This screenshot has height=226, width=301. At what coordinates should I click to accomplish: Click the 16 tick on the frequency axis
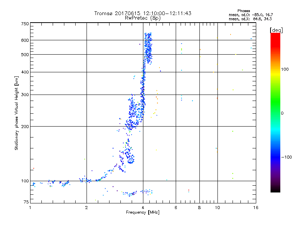[255, 208]
